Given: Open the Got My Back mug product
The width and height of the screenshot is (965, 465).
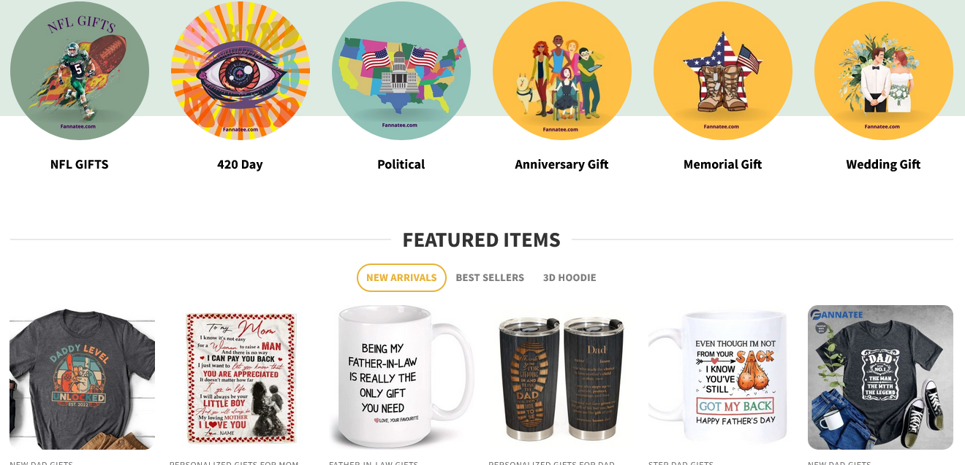Looking at the screenshot, I should pyautogui.click(x=721, y=377).
